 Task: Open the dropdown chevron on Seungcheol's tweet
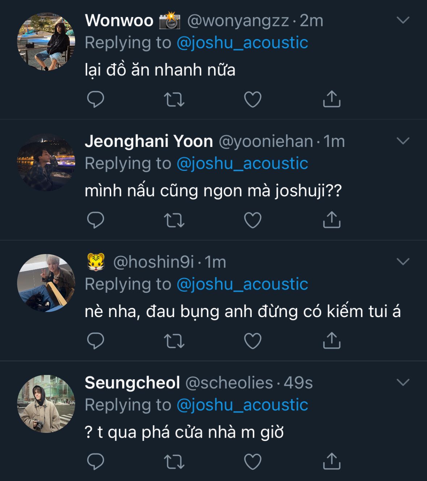403,383
